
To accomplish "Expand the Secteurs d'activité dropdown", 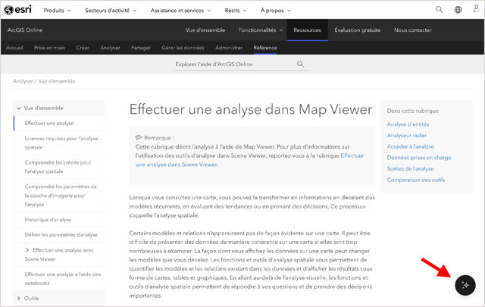I will 111,11.
